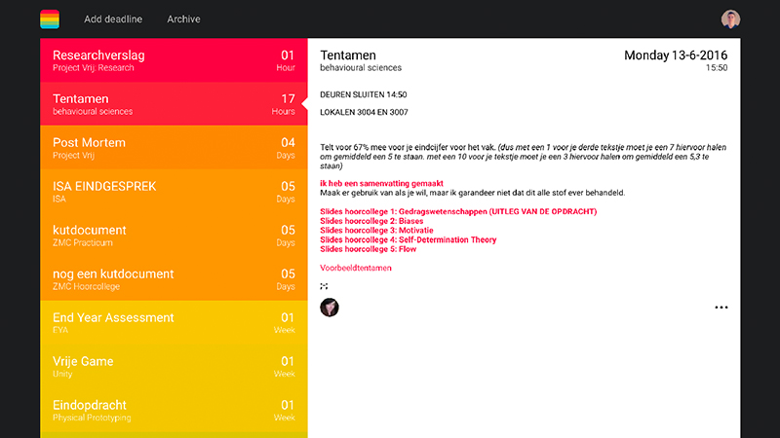The width and height of the screenshot is (780, 438).
Task: Select the Post Mortem deadline
Action: tap(174, 148)
